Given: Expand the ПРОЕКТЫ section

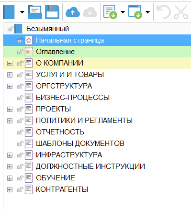Looking at the screenshot, I should (x=10, y=109).
